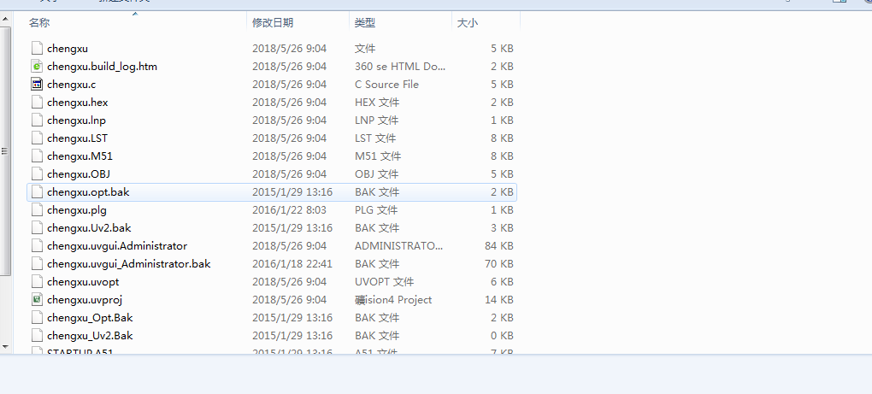872x394 pixels.
Task: Select file name chengxu.LST
Action: (77, 138)
